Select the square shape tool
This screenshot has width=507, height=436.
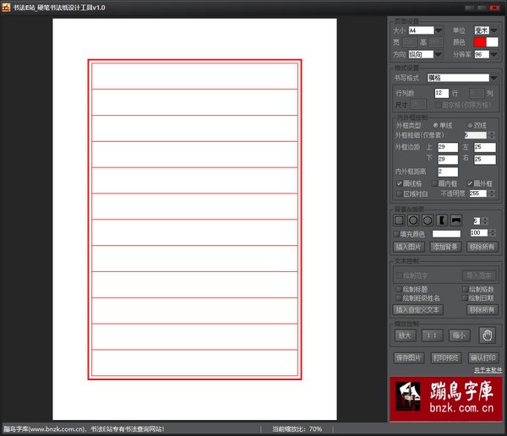point(400,220)
